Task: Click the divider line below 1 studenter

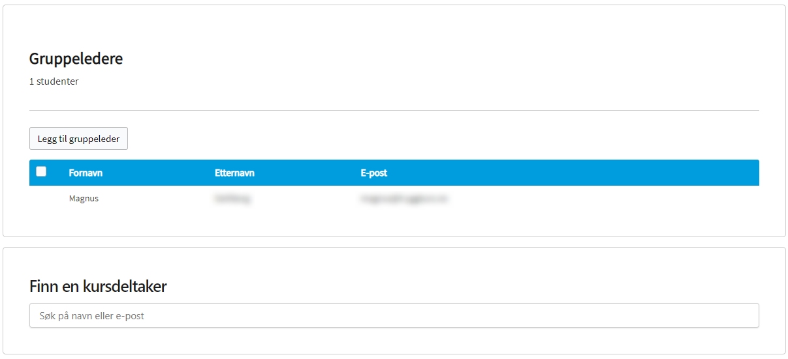Action: [394, 111]
